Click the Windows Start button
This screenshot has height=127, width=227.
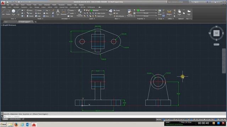pyautogui.click(x=3, y=125)
